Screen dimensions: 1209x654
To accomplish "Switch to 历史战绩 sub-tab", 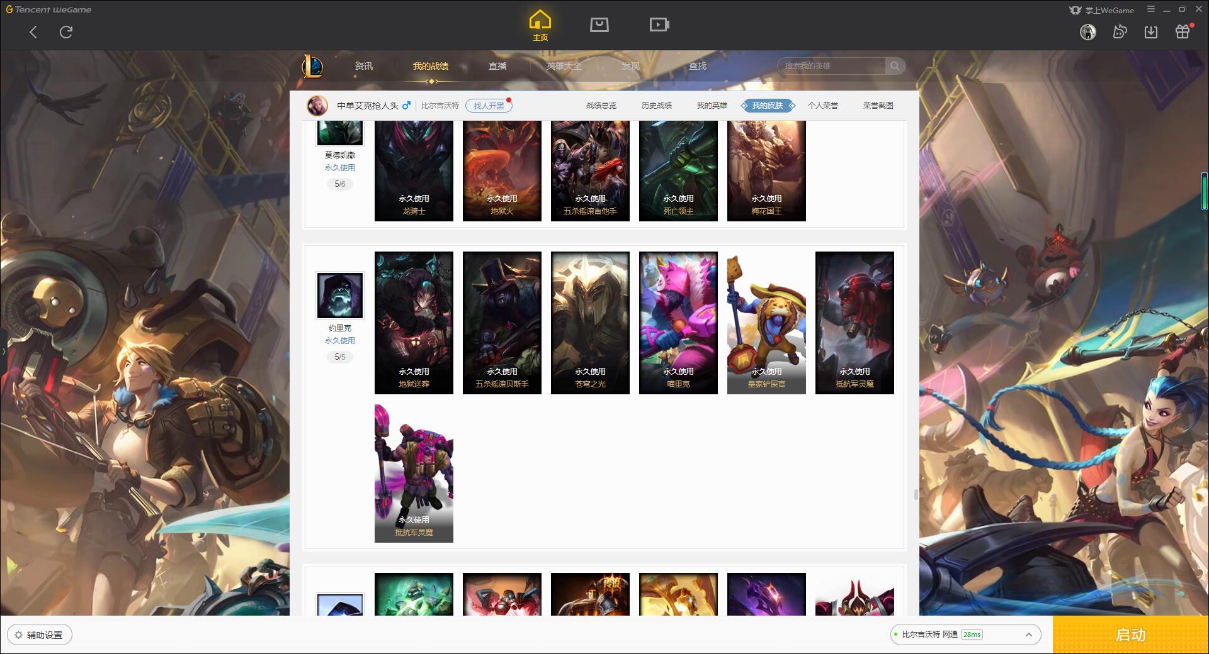I will click(657, 106).
